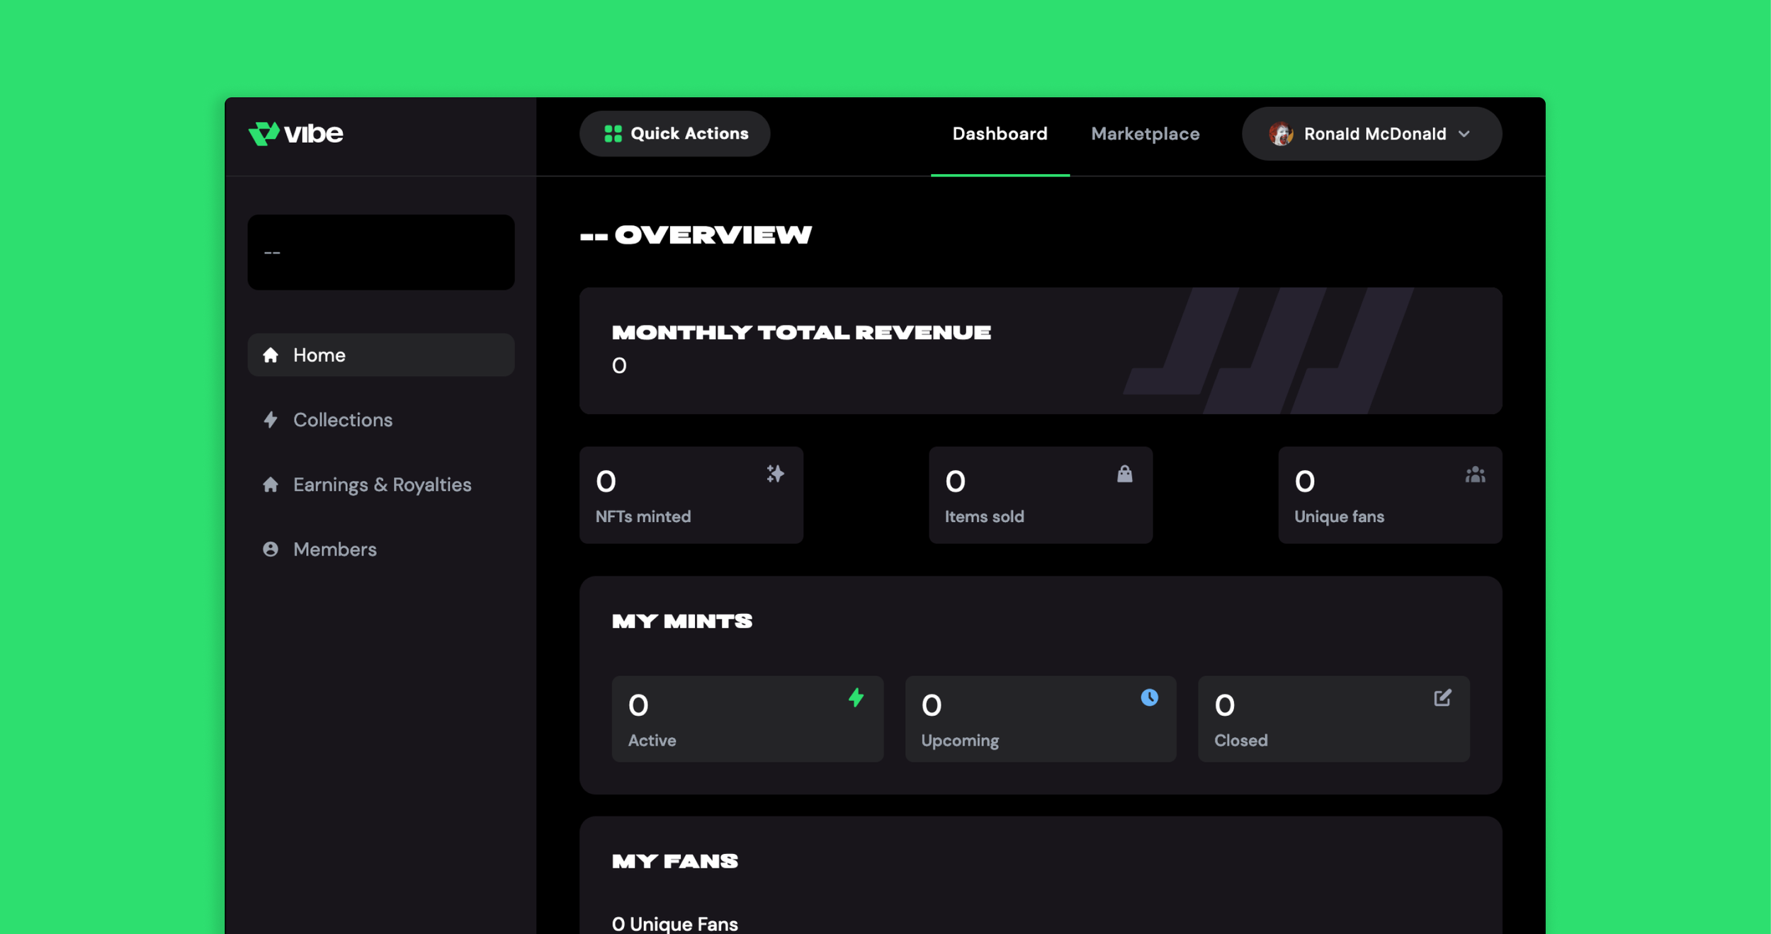Screen dimensions: 1771x934
Task: Open the Closed mints card
Action: point(1333,719)
